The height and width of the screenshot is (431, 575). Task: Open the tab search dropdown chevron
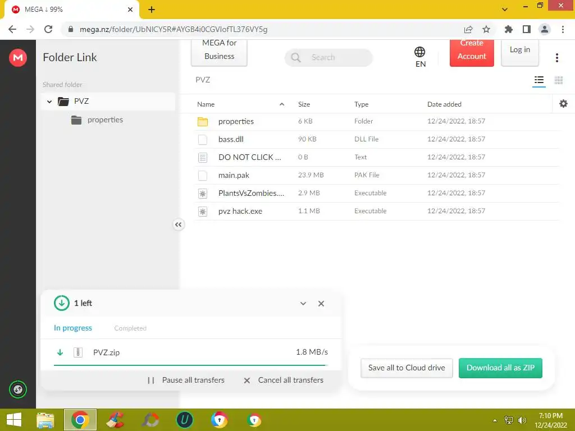tap(505, 10)
